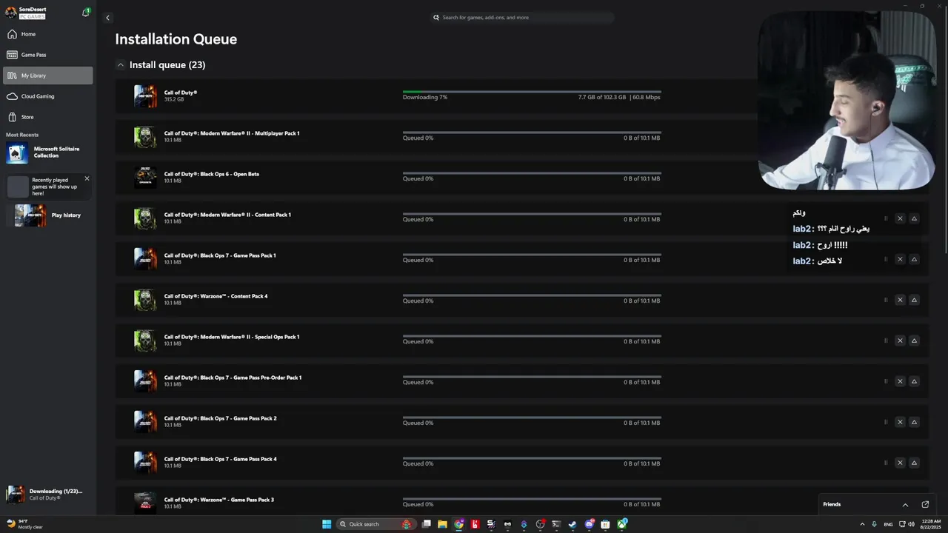The width and height of the screenshot is (948, 533).
Task: Move Game Pass Pack 2 up in queue
Action: (x=914, y=422)
